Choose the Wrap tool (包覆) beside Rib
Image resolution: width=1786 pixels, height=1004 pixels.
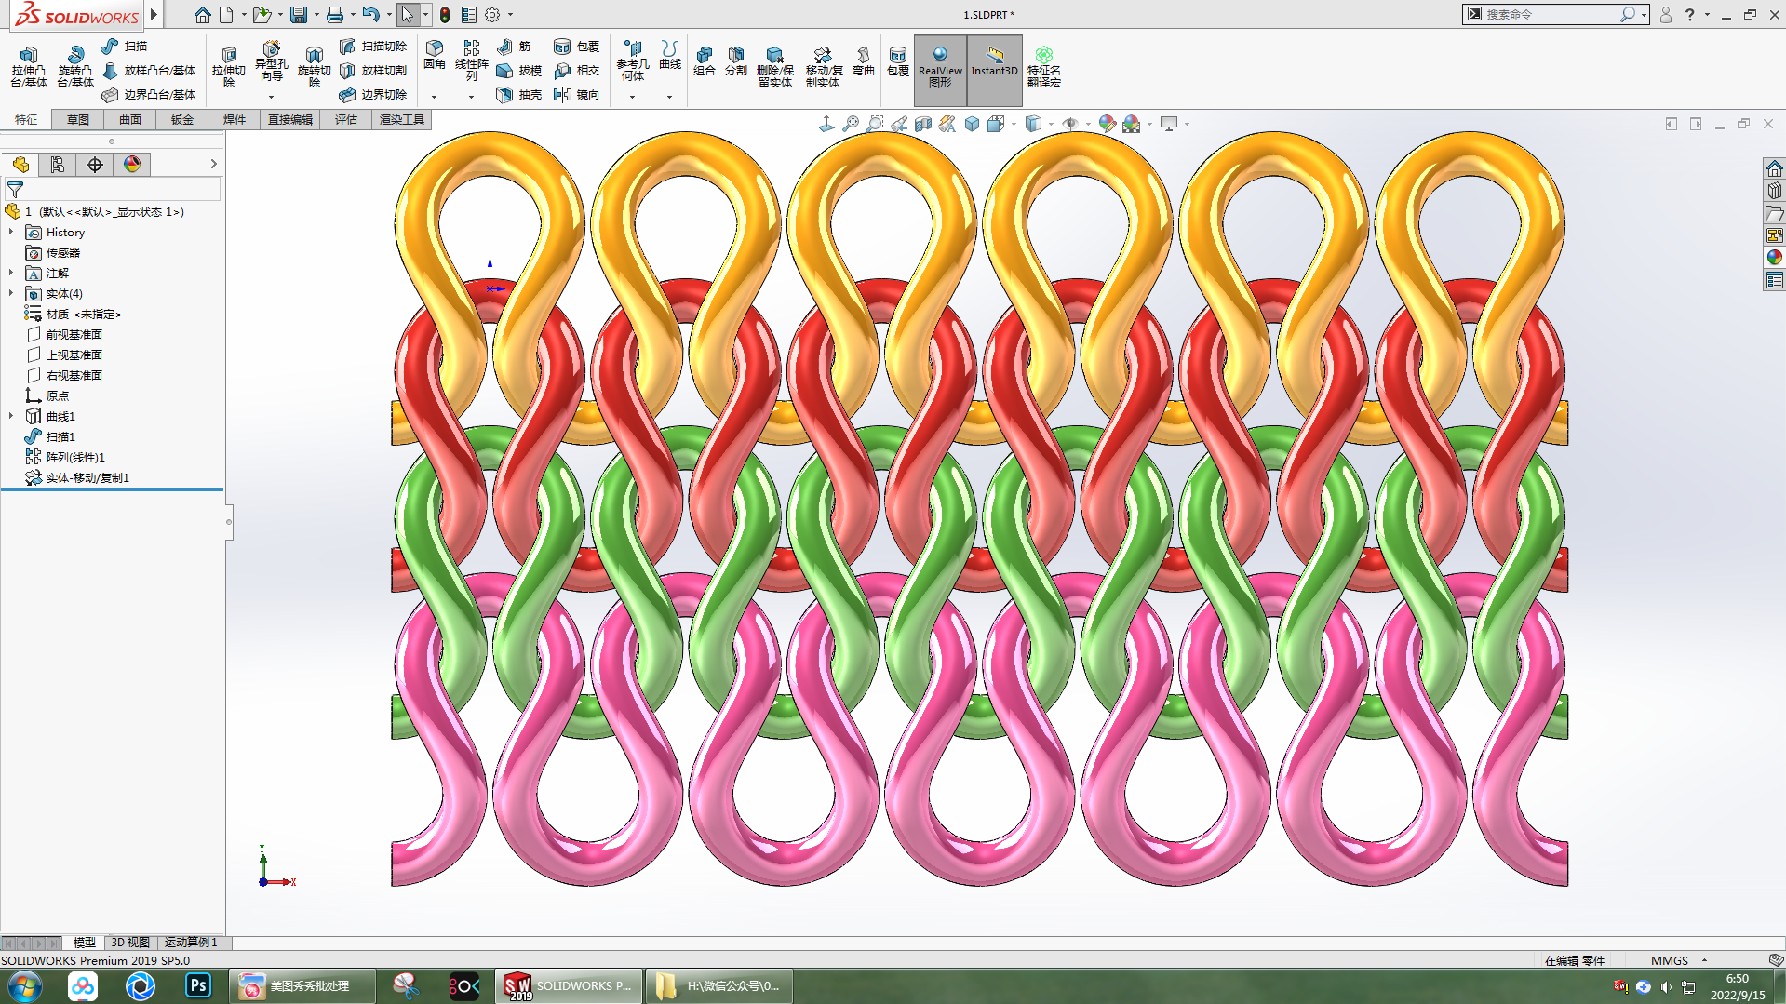coord(576,46)
